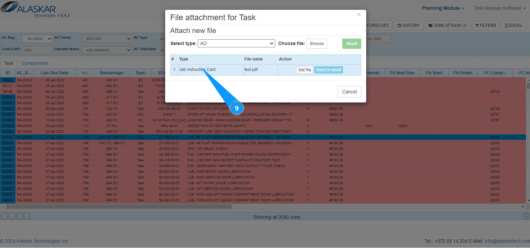Sort by the ID column header

coord(8,73)
